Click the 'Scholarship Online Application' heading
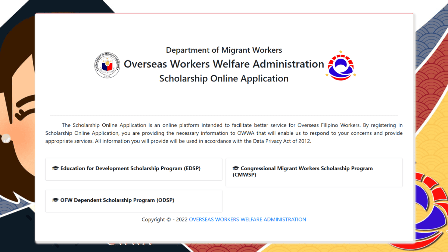 [x=224, y=79]
